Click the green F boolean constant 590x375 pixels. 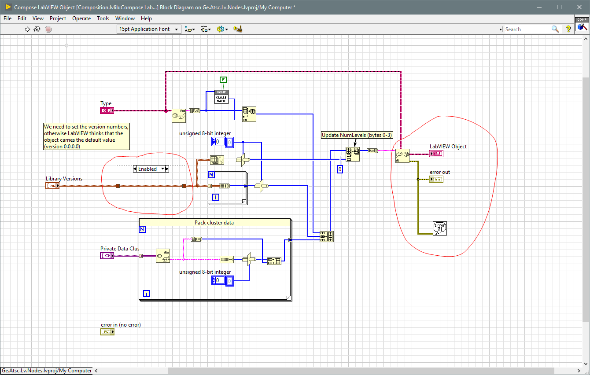tap(223, 80)
